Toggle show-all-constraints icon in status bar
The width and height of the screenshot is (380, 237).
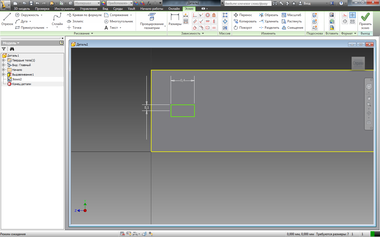click(129, 234)
